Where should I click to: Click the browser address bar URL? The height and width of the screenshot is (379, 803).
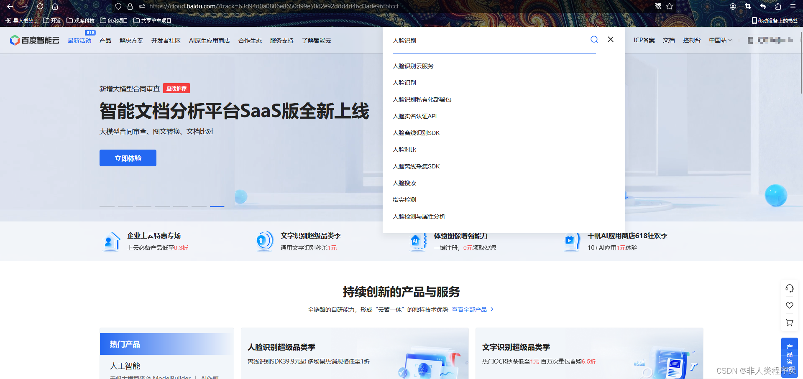point(274,6)
